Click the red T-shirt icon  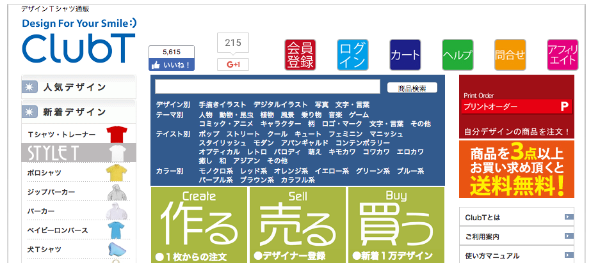[117, 135]
